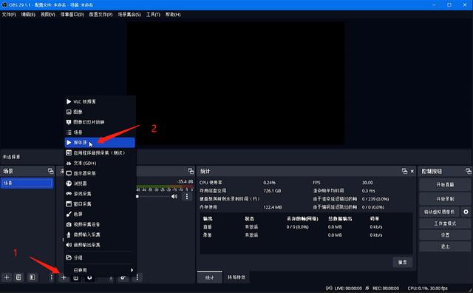Toggle the Start Virtual Camera button
Image resolution: width=473 pixels, height=293 pixels.
click(440, 212)
